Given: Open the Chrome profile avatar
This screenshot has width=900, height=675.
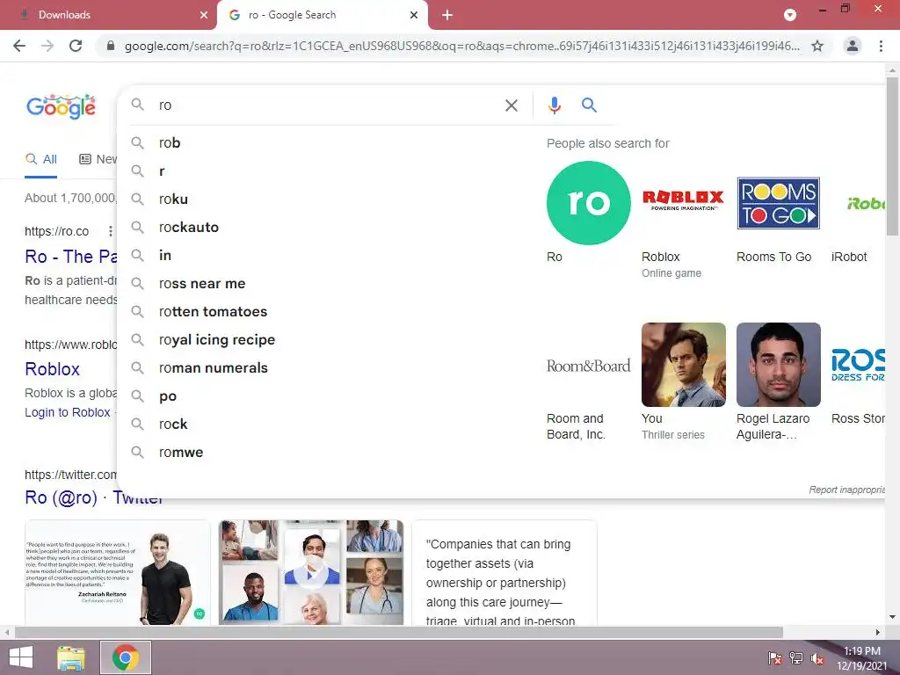Looking at the screenshot, I should (x=853, y=46).
